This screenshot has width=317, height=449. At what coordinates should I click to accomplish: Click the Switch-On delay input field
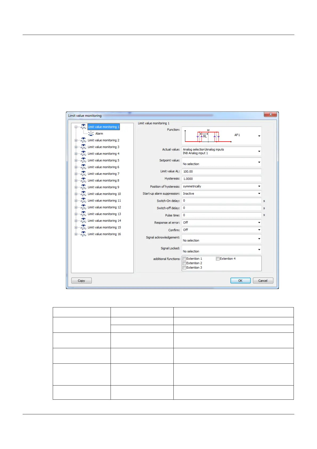[x=222, y=201]
